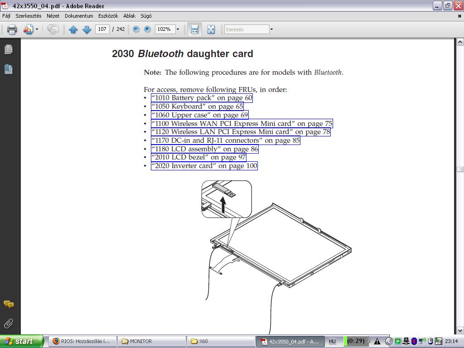Click the page number field showing 107

click(102, 29)
